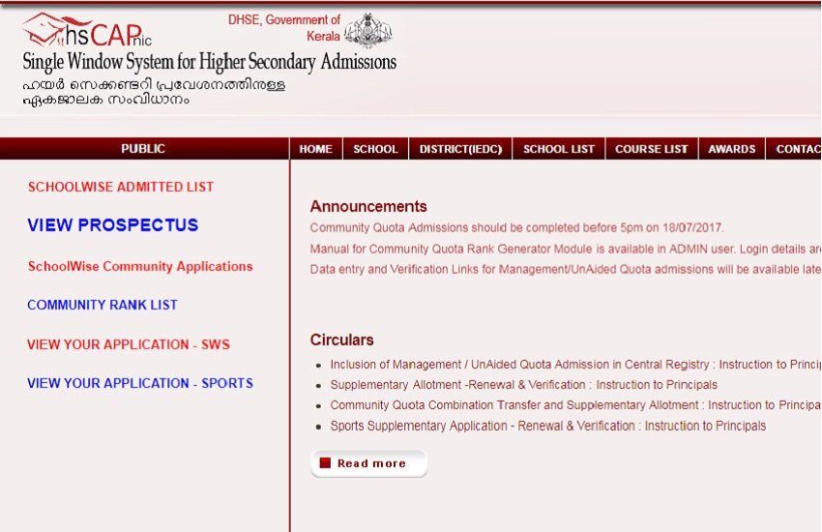Click the Community Quota Admissions deadline announcement
Viewport: 822px width, 532px height.
click(517, 228)
